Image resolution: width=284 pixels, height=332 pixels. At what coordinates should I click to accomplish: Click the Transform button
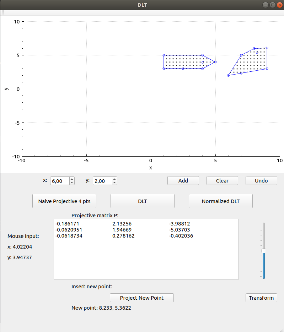point(261,298)
